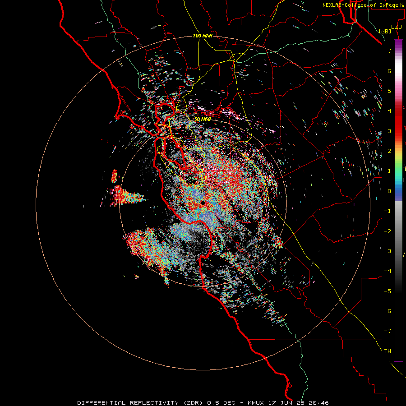
Task: Click the 5 dB tick label on the color scale
Action: click(x=389, y=91)
